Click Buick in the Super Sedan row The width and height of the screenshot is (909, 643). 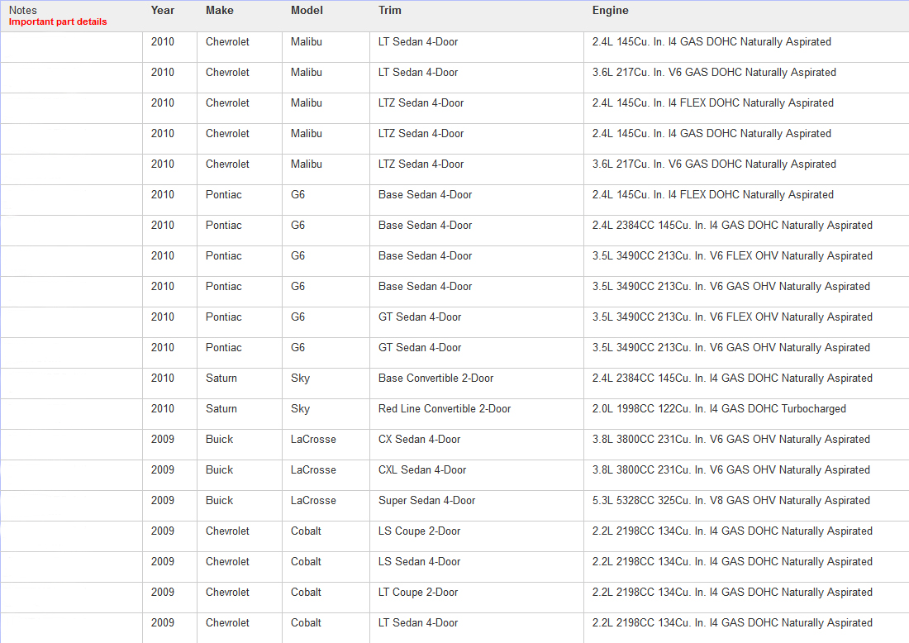coord(219,500)
